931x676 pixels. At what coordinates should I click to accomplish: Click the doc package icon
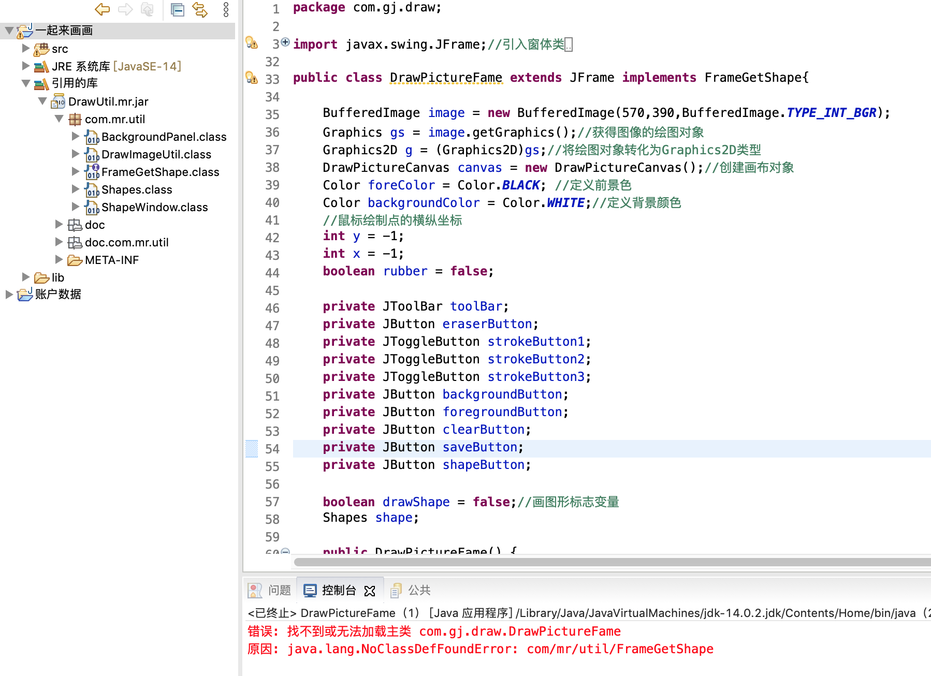tap(75, 225)
